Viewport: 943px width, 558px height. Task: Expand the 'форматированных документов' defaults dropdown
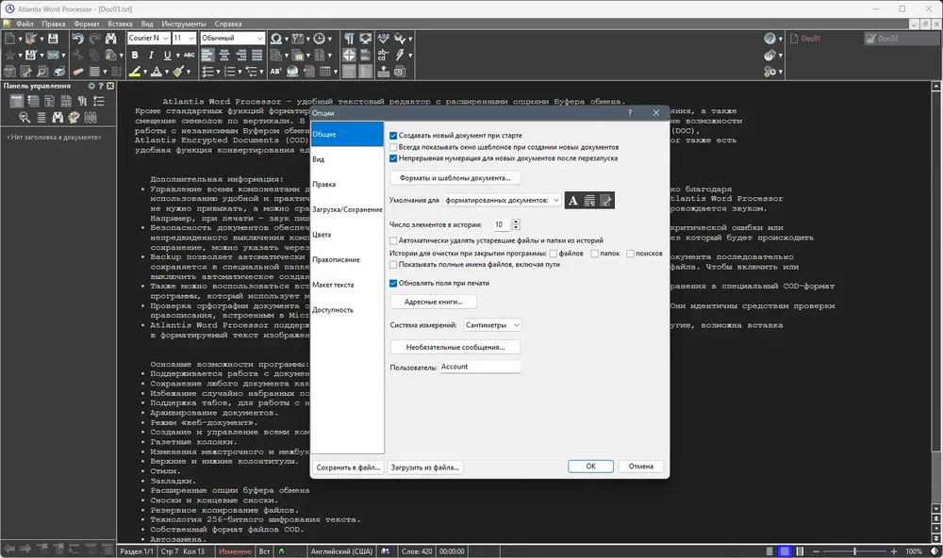click(503, 200)
